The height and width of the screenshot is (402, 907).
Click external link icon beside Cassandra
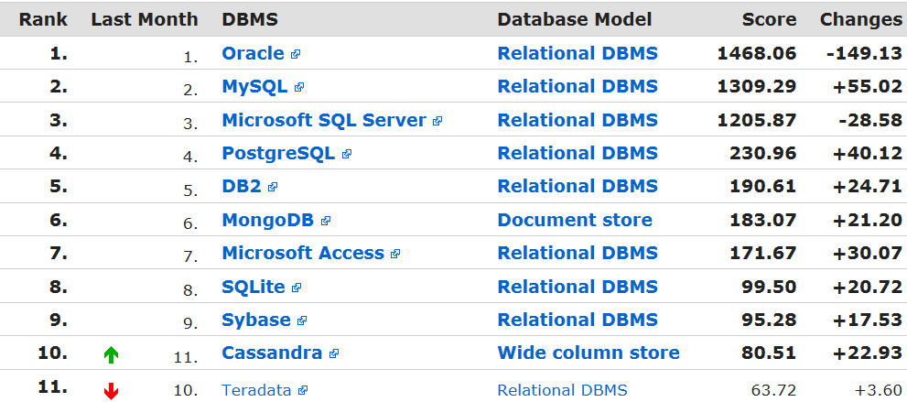pyautogui.click(x=334, y=353)
